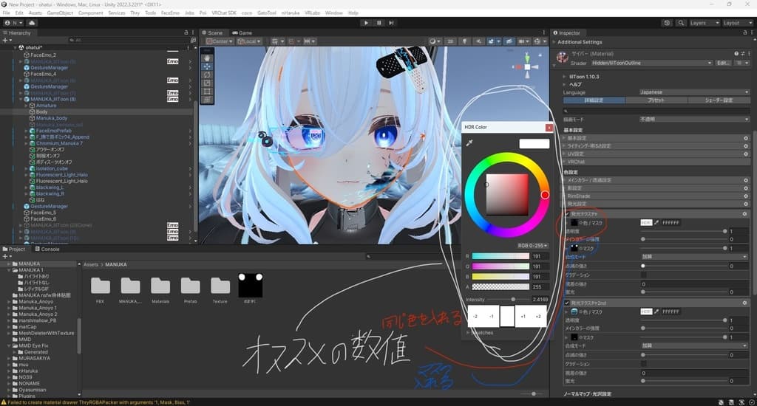Select the Rotate tool in Scene view
The height and width of the screenshot is (406, 757).
pos(207,75)
